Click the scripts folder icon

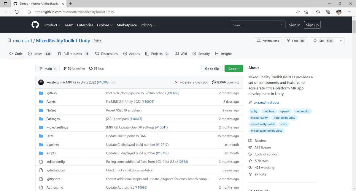click(41, 153)
